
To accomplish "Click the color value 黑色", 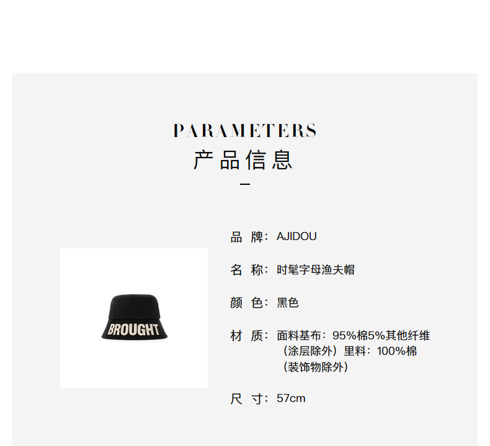I will click(288, 303).
